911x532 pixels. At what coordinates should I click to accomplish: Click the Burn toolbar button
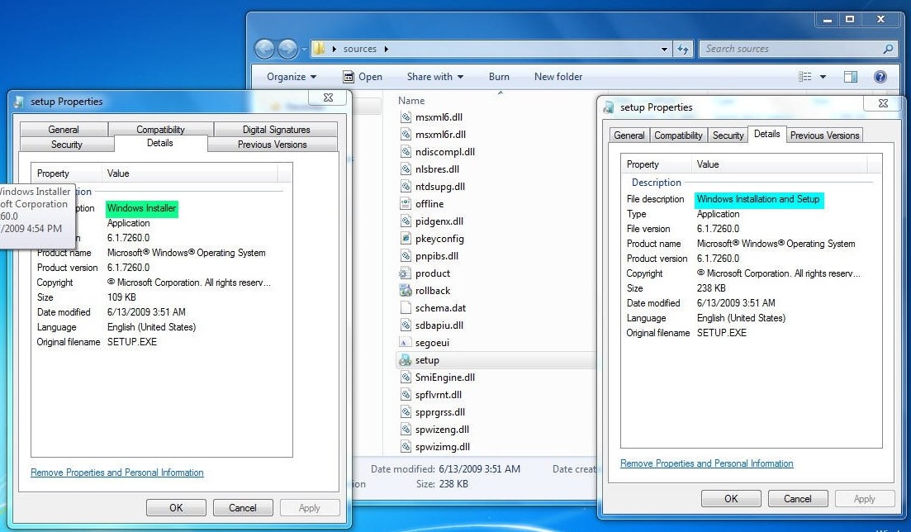click(499, 77)
